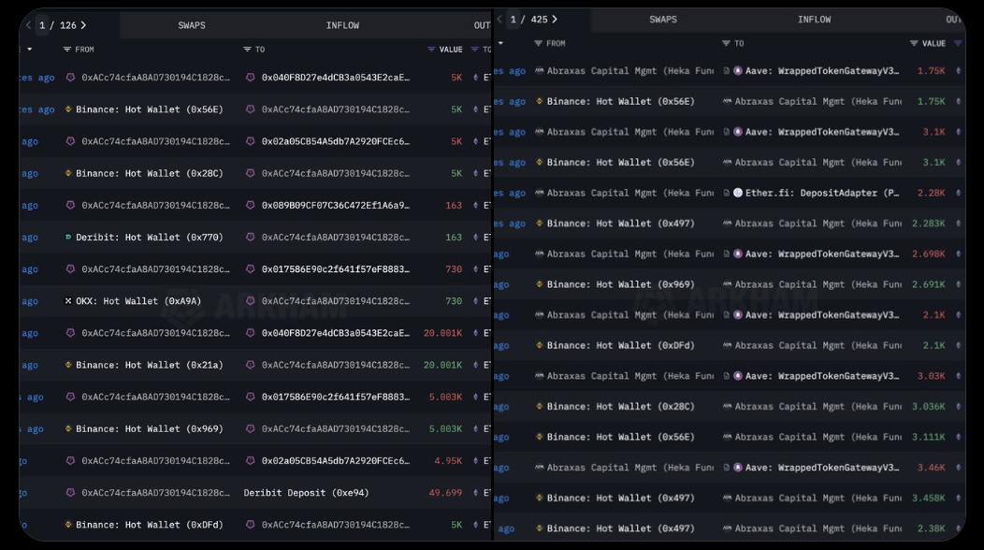Go to previous page in left panel (1 / 126)
Image resolution: width=984 pixels, height=550 pixels.
[x=28, y=25]
